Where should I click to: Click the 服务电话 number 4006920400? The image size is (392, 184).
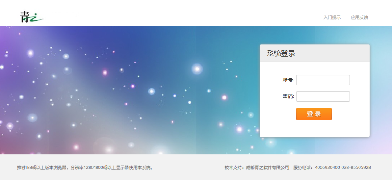[327, 168]
